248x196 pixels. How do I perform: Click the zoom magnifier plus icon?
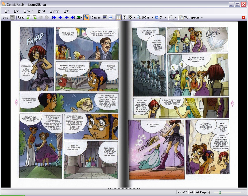(139, 17)
